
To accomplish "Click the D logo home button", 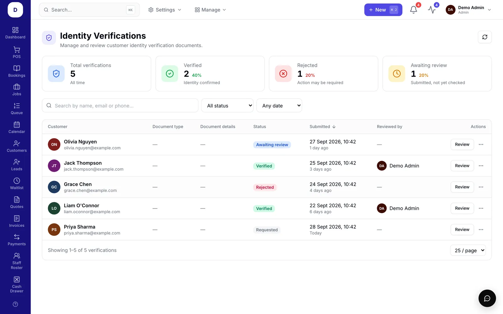I will [x=15, y=10].
